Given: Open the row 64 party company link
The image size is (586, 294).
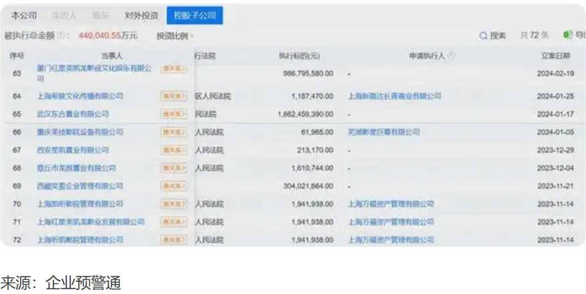Looking at the screenshot, I should click(x=80, y=96).
